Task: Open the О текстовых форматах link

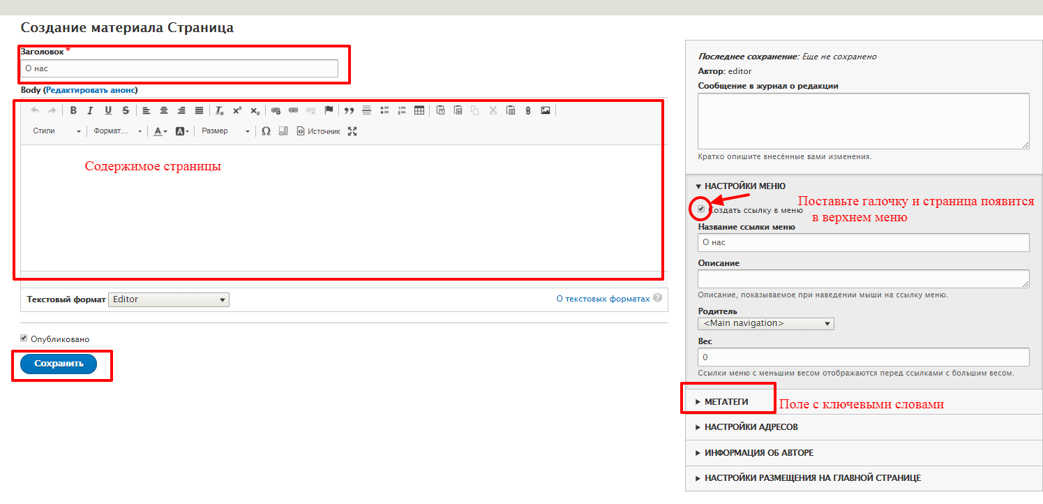Action: 603,299
